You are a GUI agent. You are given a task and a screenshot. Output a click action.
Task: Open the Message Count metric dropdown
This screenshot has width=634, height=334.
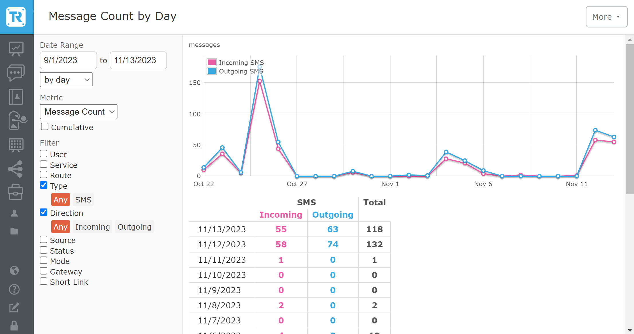coord(78,112)
